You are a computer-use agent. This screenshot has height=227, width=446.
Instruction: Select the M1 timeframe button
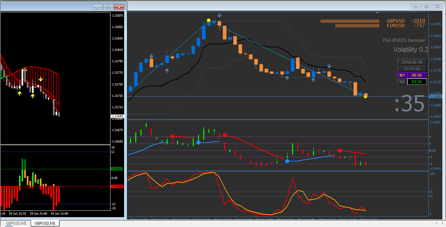(x=402, y=75)
